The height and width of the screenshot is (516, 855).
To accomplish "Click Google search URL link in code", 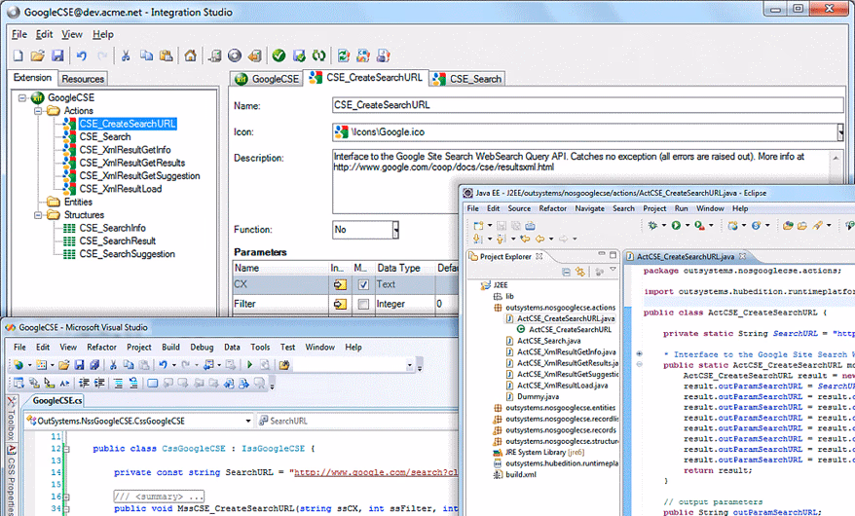I will [376, 472].
